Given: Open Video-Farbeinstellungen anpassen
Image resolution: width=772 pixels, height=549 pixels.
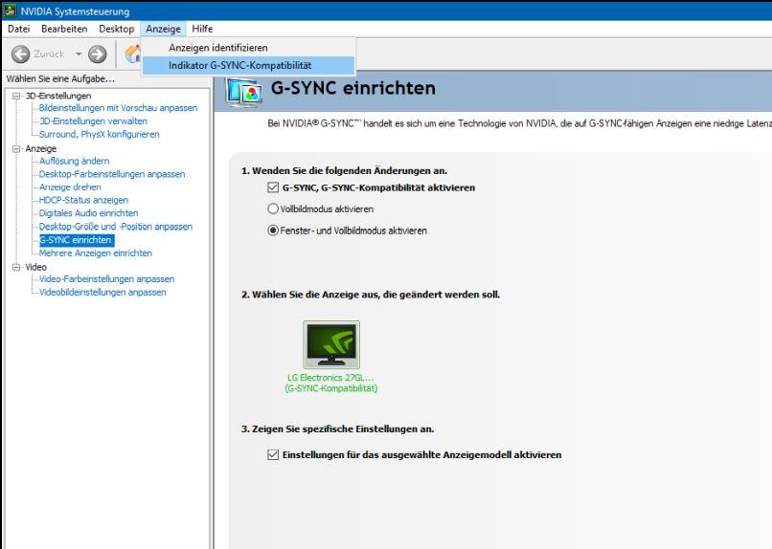Looking at the screenshot, I should [x=107, y=279].
